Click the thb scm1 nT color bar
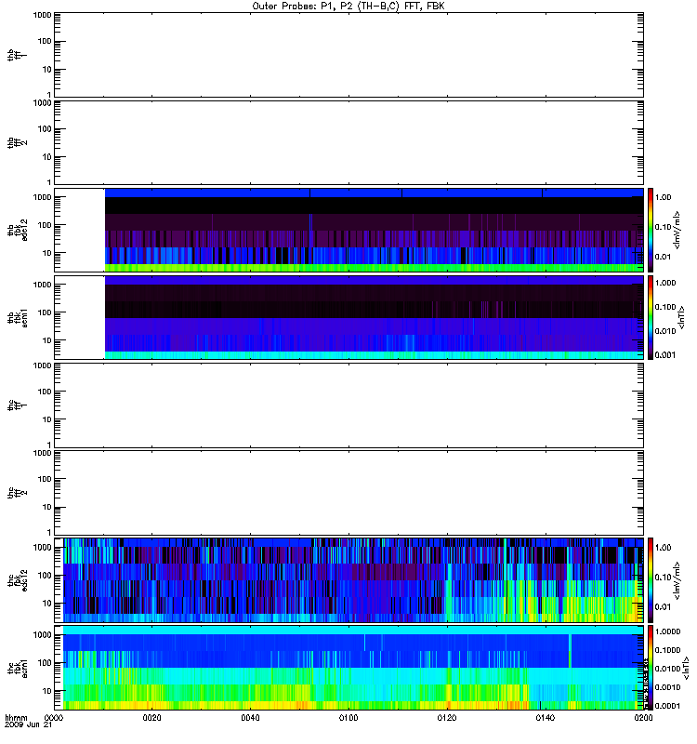 coord(651,317)
